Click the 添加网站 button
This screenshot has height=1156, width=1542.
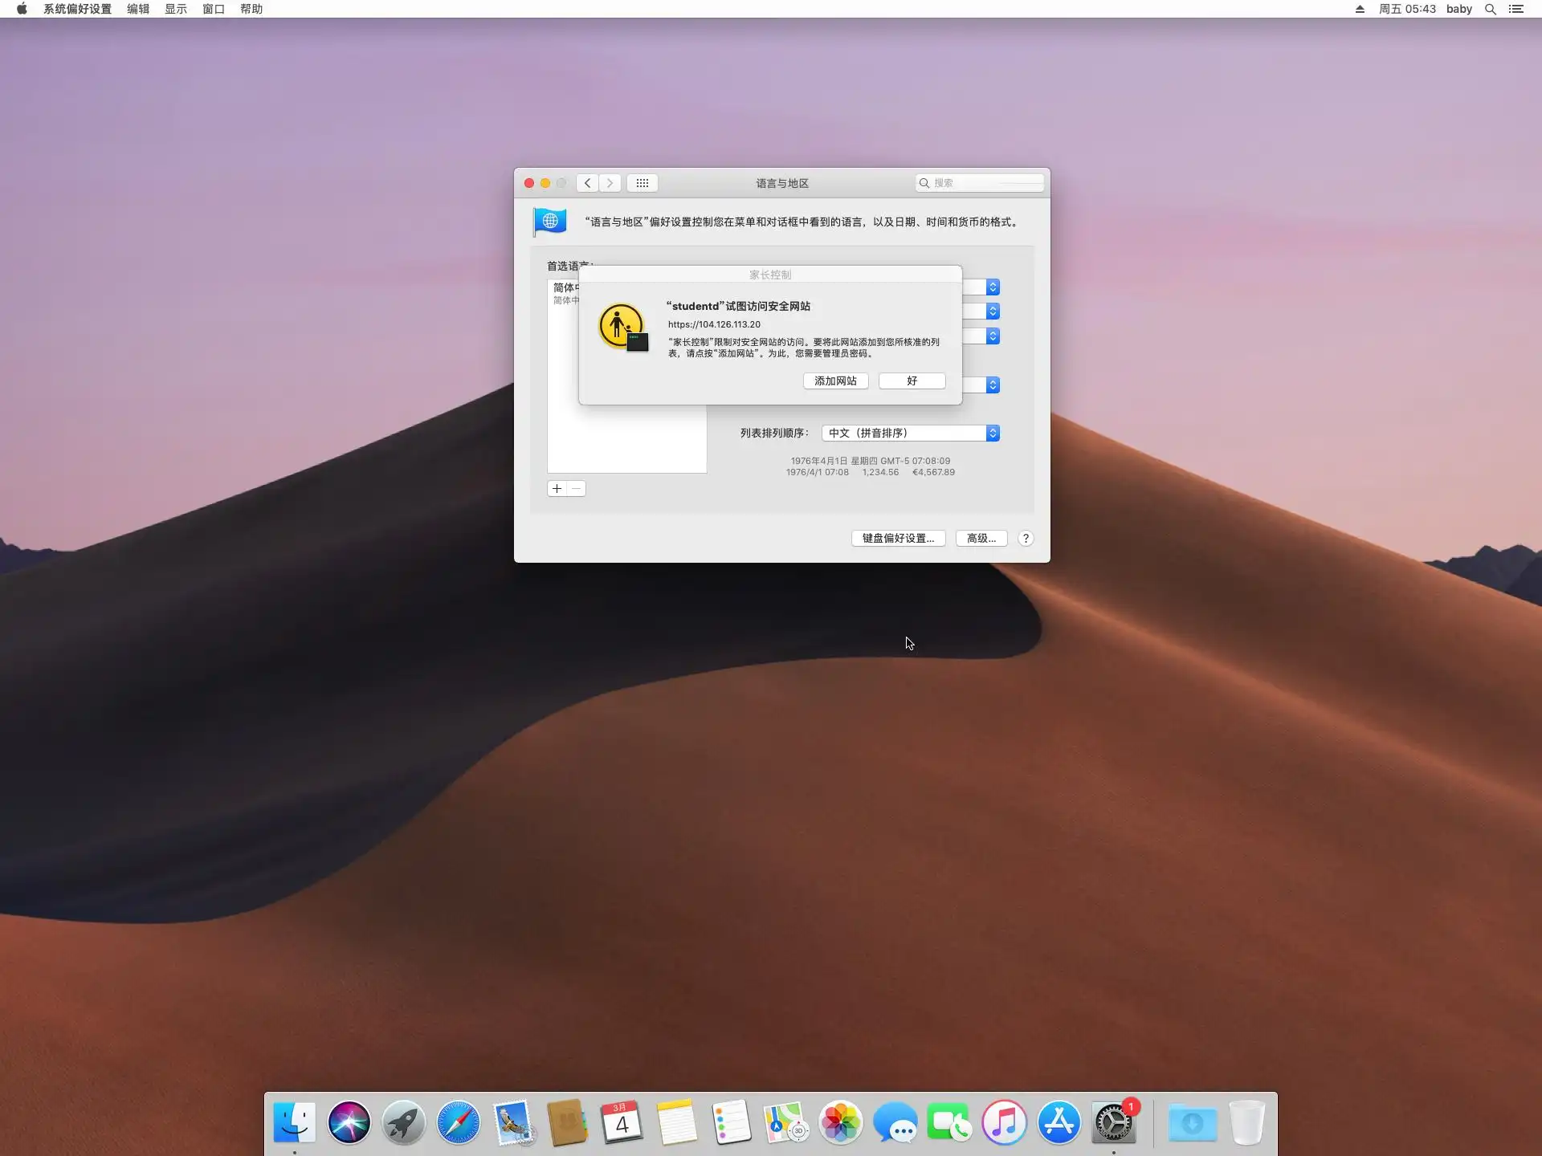[x=835, y=381]
